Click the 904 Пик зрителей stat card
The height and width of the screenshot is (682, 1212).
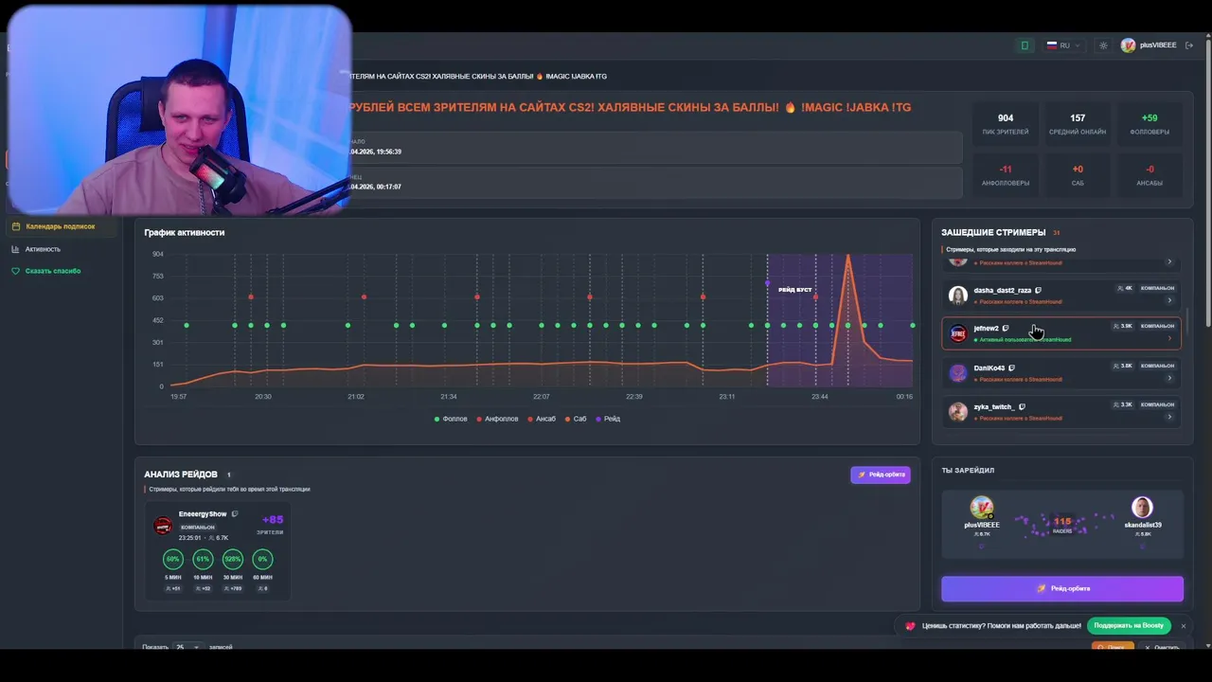[1006, 125]
